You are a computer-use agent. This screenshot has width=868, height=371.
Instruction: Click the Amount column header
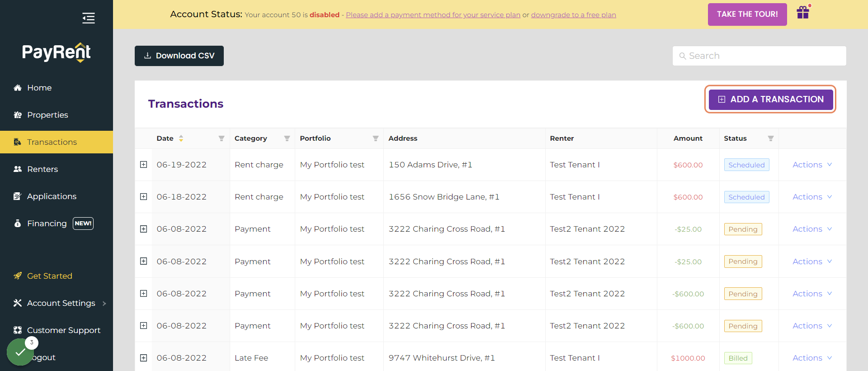[688, 138]
